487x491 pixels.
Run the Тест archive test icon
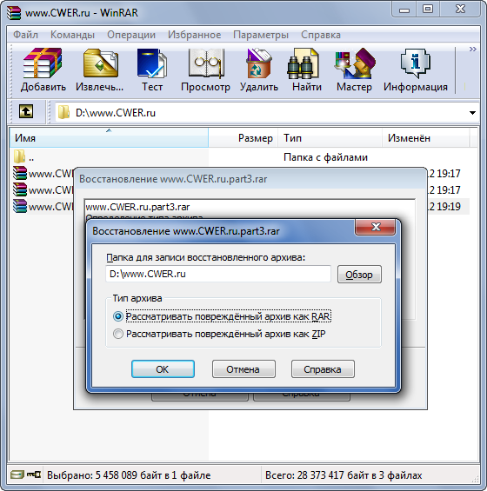152,64
